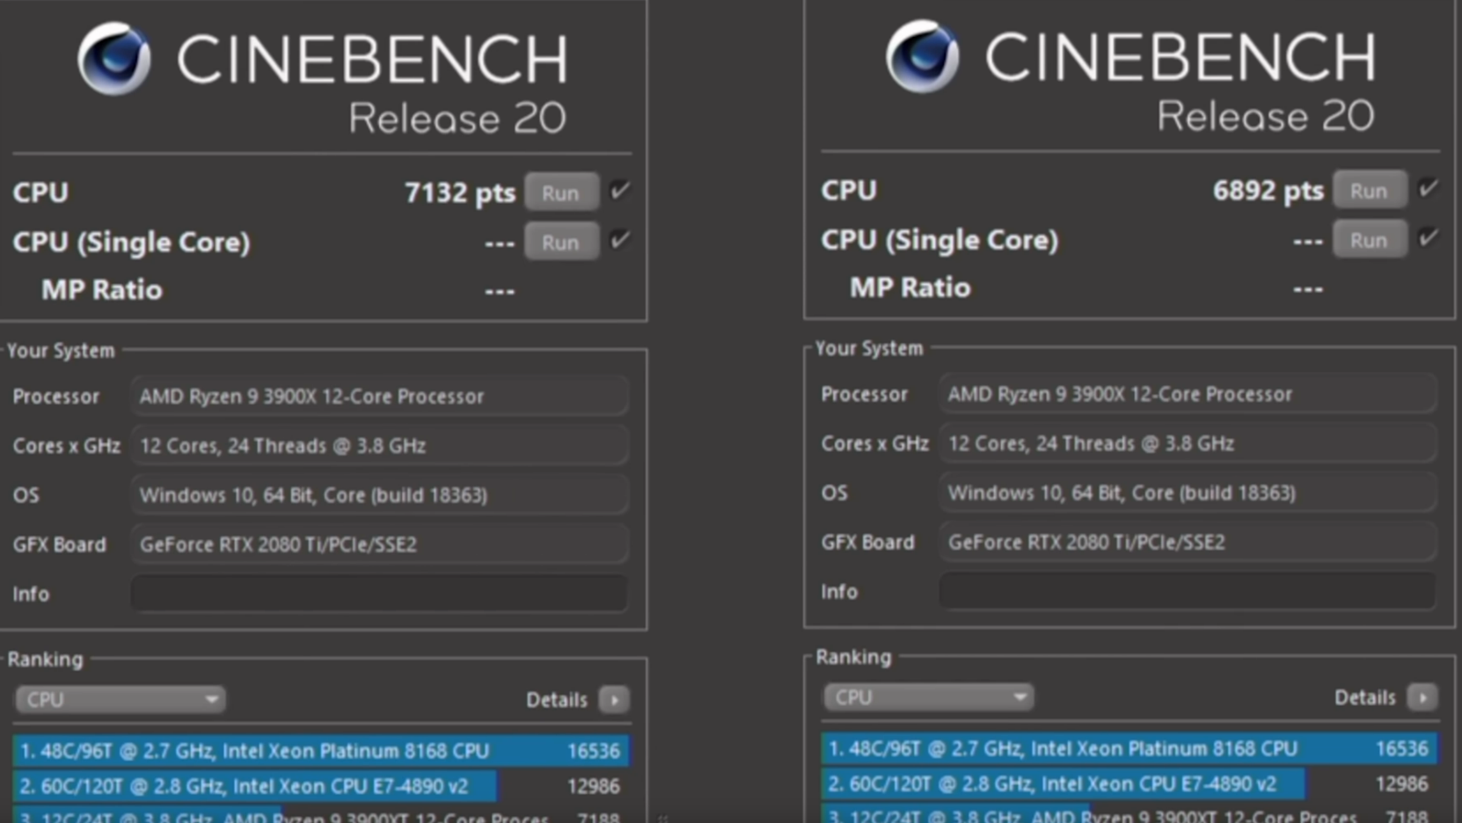
Task: Open ranking Details arrow in left window
Action: click(x=614, y=700)
